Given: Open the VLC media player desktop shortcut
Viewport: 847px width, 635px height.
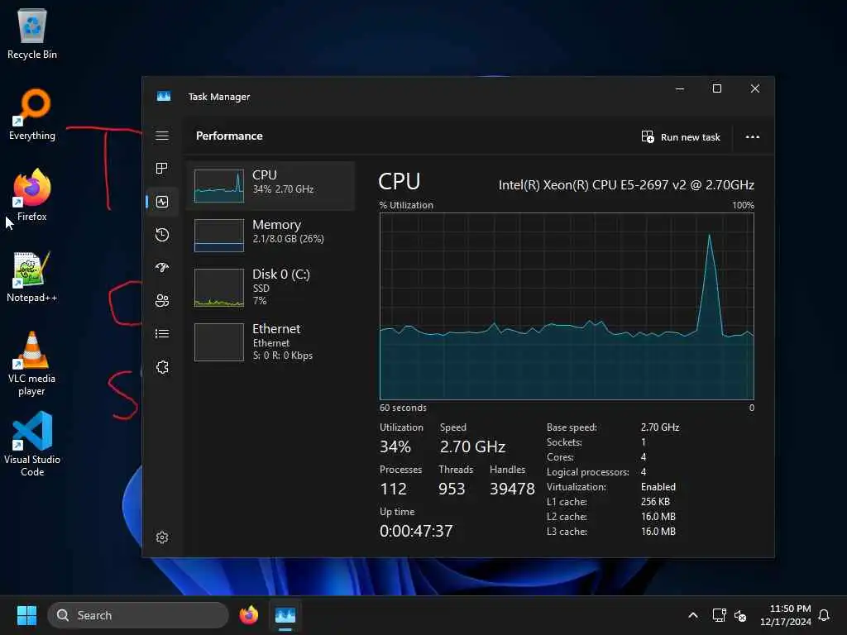Looking at the screenshot, I should pos(32,364).
